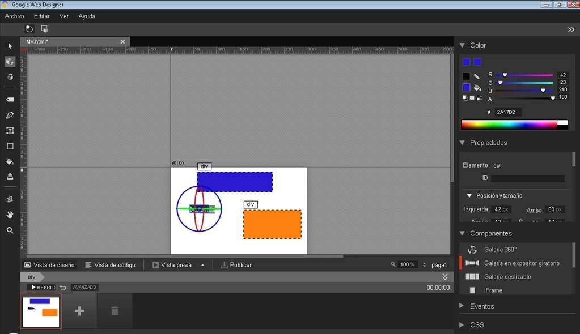Collapse the Propiedades panel
This screenshot has height=334, width=580.
(x=462, y=143)
